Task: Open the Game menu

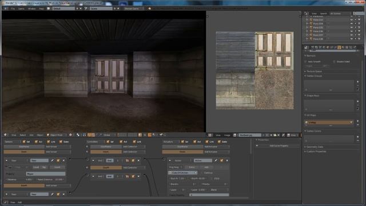Action: [x=21, y=9]
